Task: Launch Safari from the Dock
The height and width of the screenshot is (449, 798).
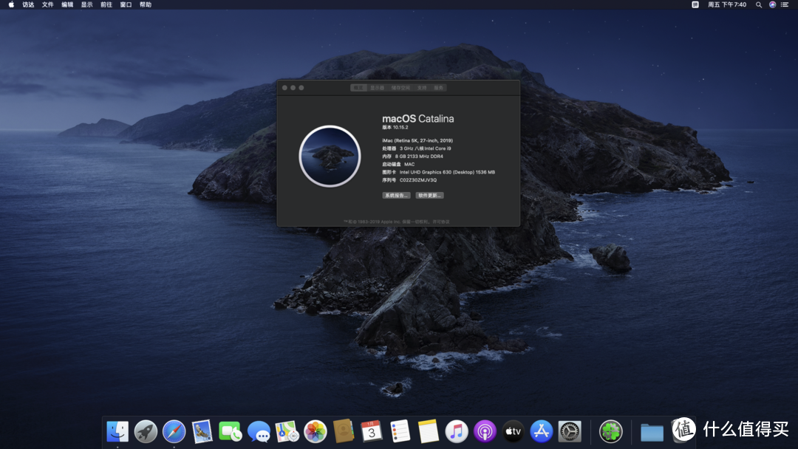Action: pos(174,432)
